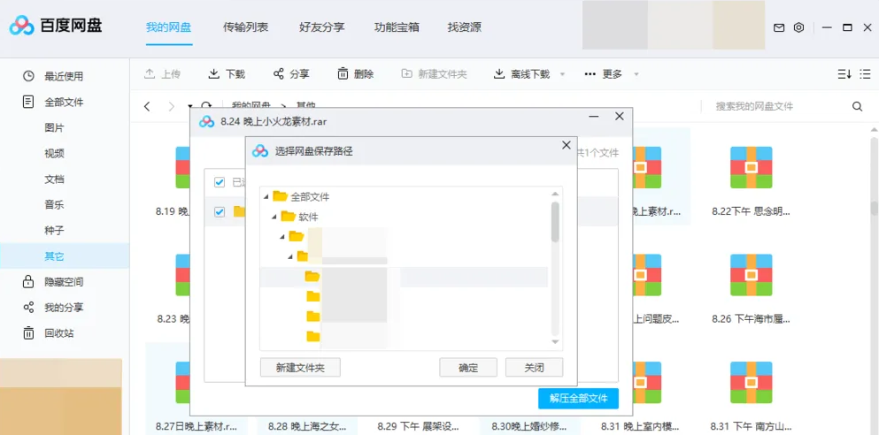Open 最近使用 clock icon in sidebar
This screenshot has width=879, height=435.
(x=28, y=76)
